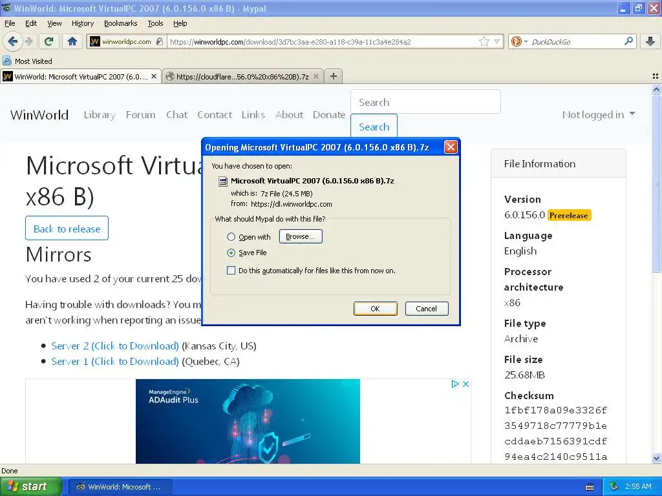Click OK in the download dialog
The image size is (662, 496).
point(376,309)
